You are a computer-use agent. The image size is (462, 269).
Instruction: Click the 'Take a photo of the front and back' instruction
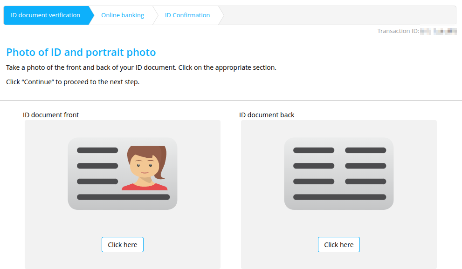coord(141,67)
